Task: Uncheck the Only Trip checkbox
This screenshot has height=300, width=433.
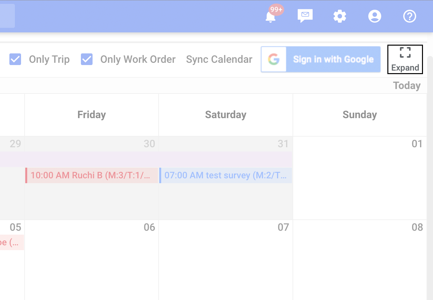Action: 15,59
